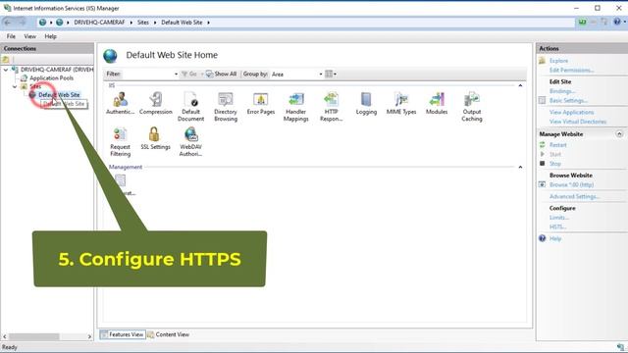The image size is (628, 353).
Task: Click the status bar network icon
Action: coord(621,347)
